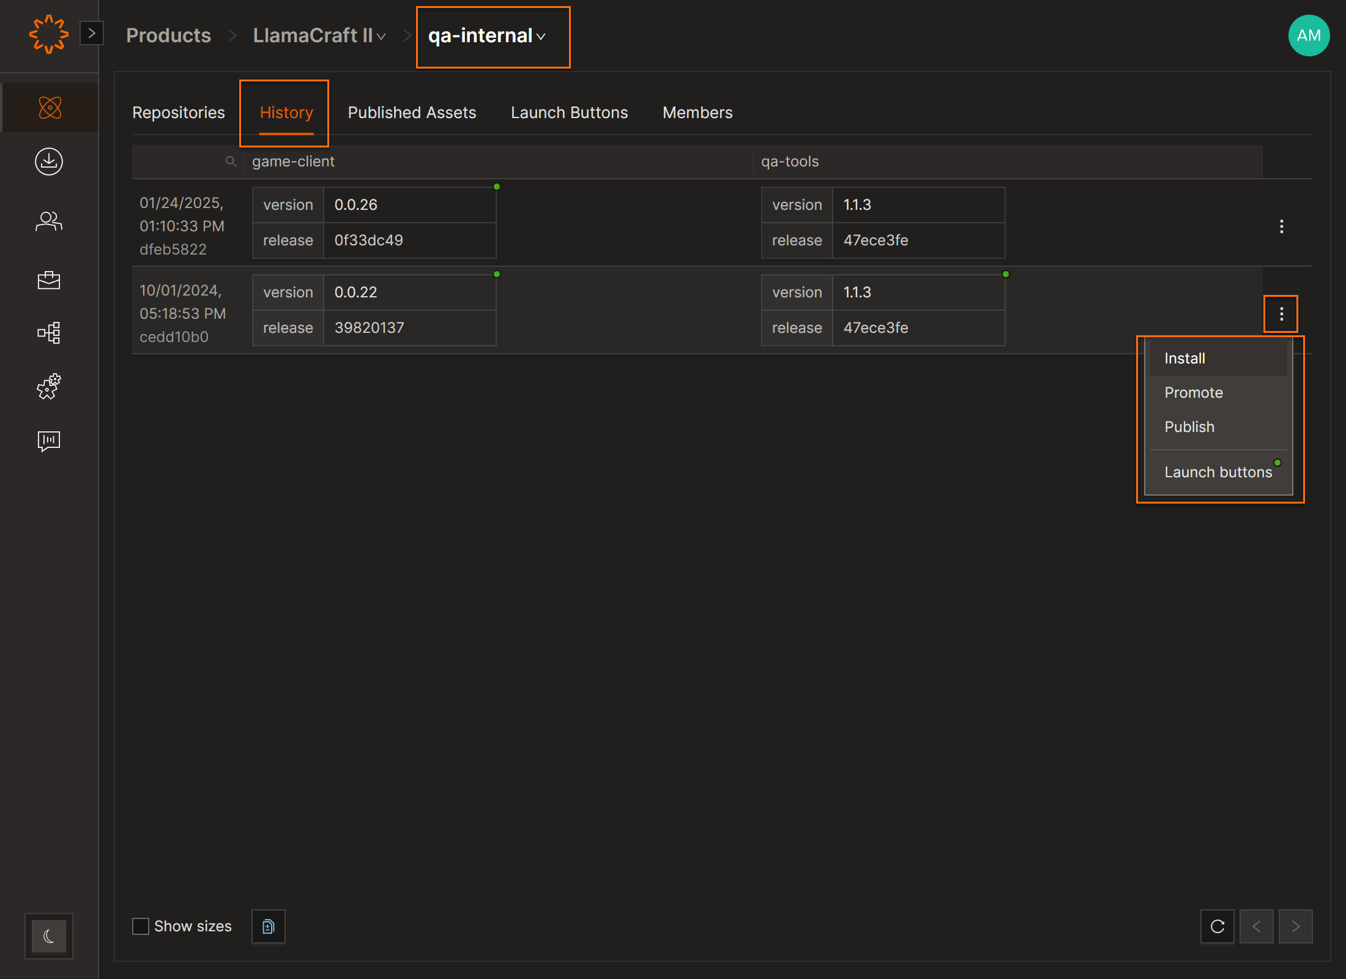1346x979 pixels.
Task: Click the AM user avatar button
Action: click(x=1308, y=35)
